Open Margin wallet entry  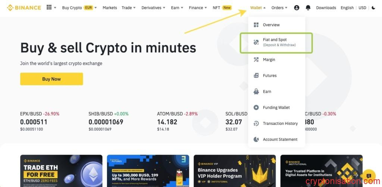coord(277,60)
